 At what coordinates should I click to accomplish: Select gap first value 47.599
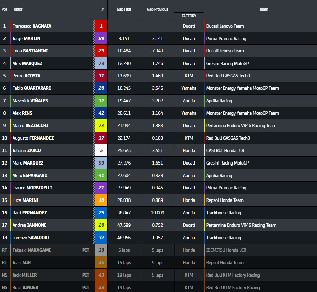(124, 225)
